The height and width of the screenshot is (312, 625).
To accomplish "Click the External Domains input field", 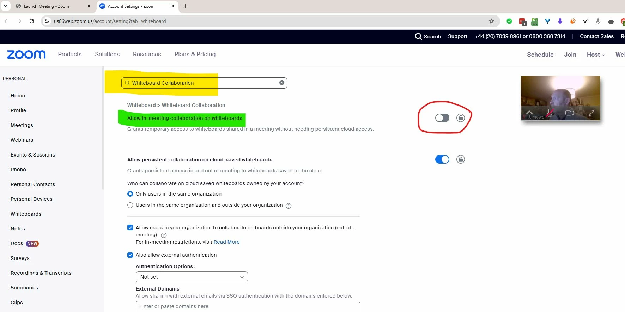I will tap(248, 306).
